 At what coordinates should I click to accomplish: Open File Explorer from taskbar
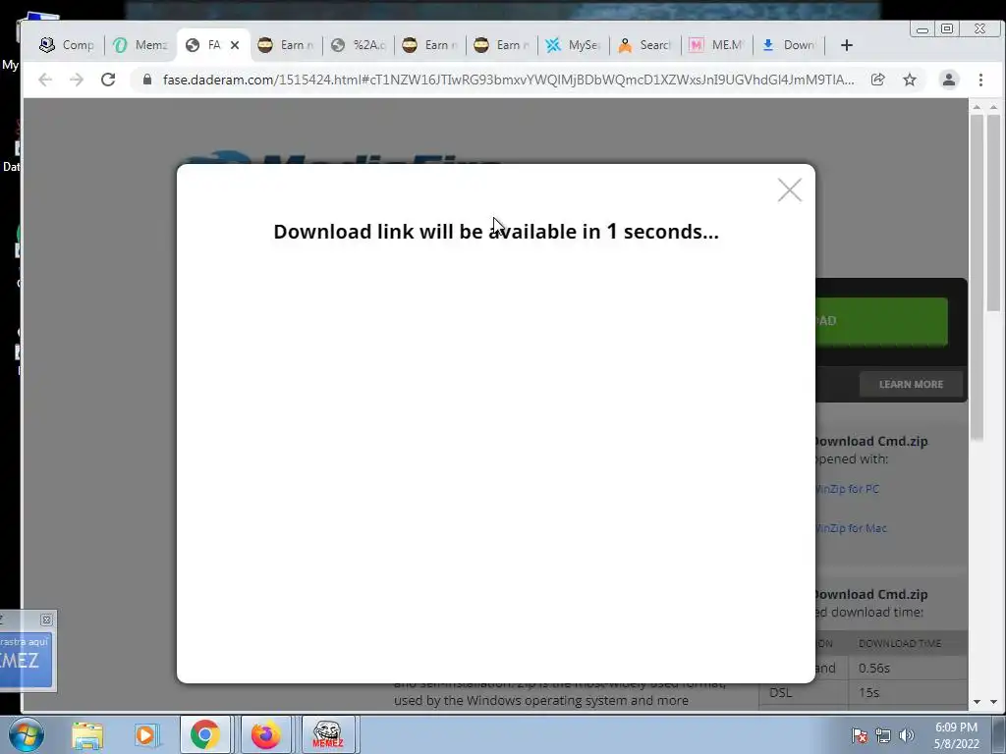point(87,734)
